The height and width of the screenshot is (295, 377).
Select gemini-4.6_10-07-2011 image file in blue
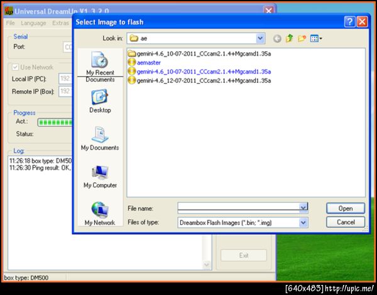[x=204, y=71]
